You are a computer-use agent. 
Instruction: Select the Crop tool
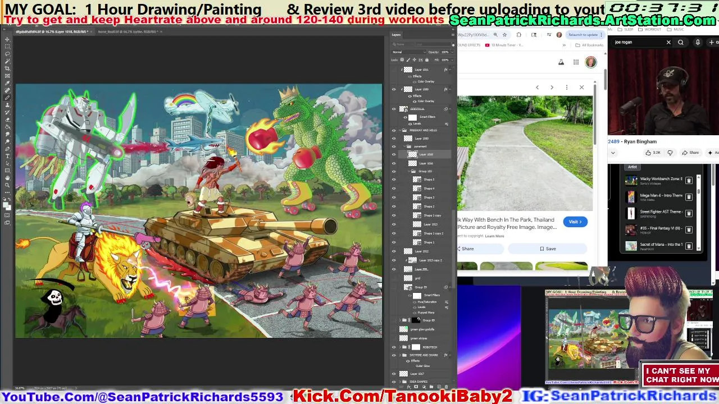7,67
